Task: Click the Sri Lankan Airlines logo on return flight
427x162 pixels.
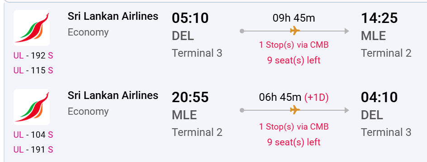Action: tap(32, 107)
